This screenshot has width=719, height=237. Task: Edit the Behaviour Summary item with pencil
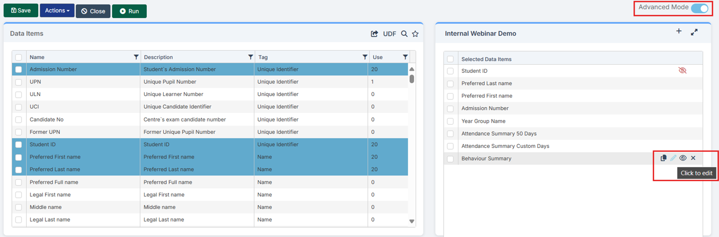point(673,158)
